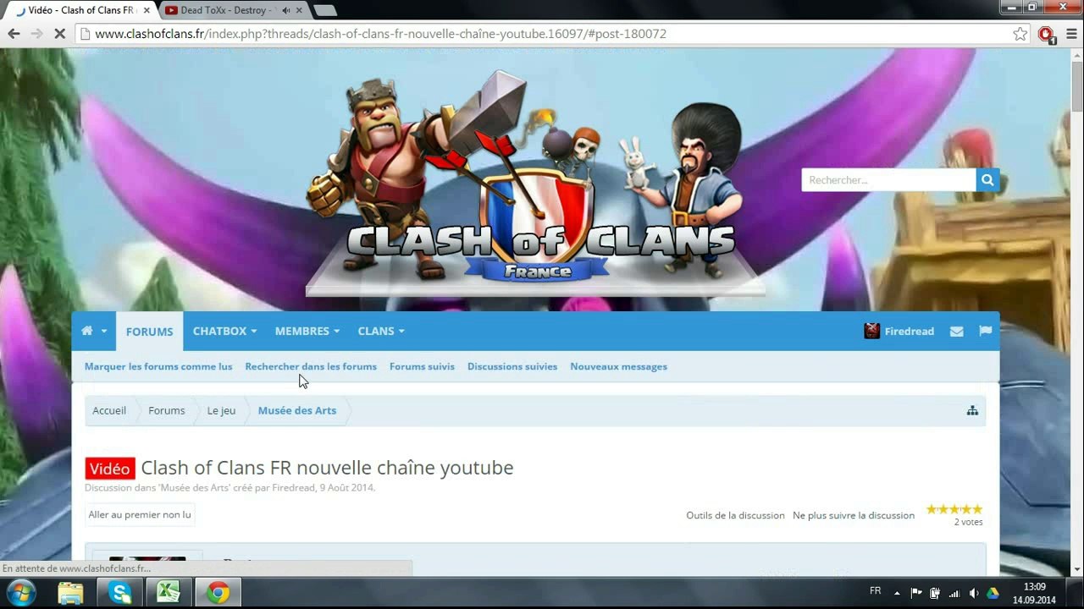
Task: Click the red extension icon in toolbar
Action: point(1046,34)
